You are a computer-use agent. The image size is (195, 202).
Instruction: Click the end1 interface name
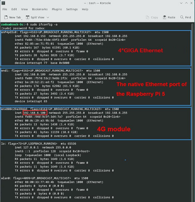tap(5, 71)
